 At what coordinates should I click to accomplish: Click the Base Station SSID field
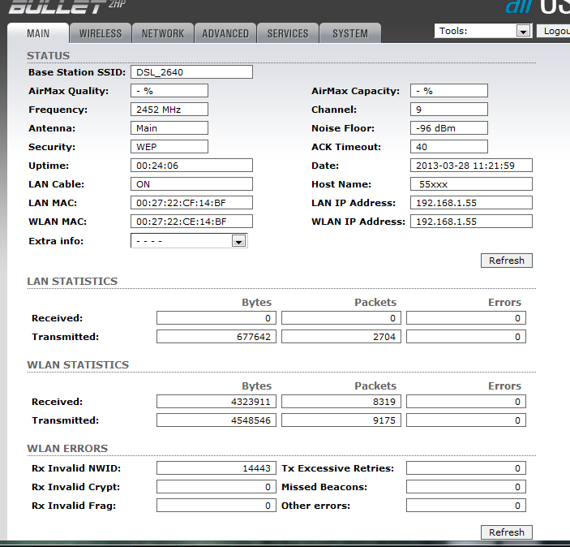coord(191,72)
